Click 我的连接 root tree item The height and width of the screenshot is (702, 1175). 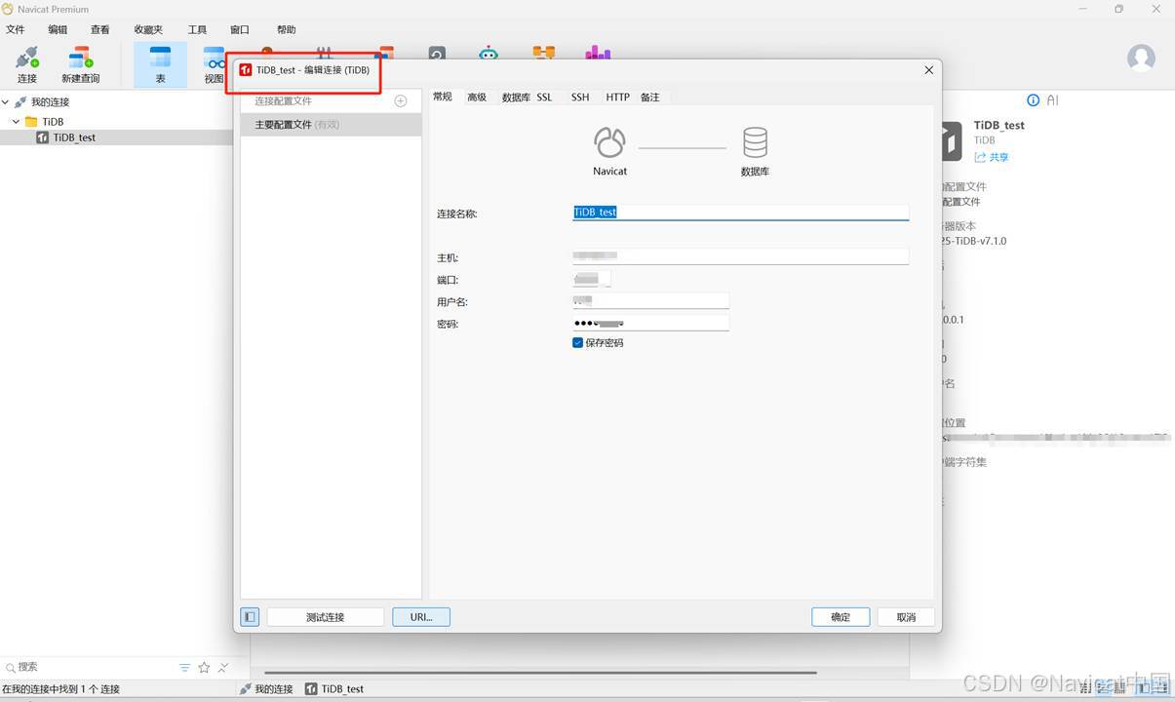(50, 102)
